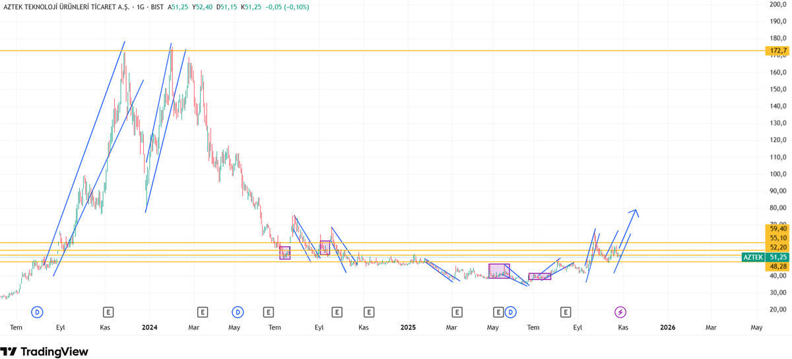Click the 160,0 price axis label
The width and height of the screenshot is (792, 359).
(x=778, y=72)
